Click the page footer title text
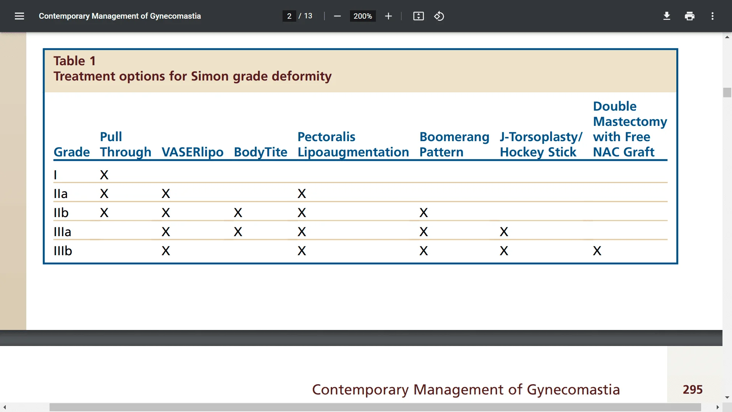732x412 pixels. pos(466,389)
